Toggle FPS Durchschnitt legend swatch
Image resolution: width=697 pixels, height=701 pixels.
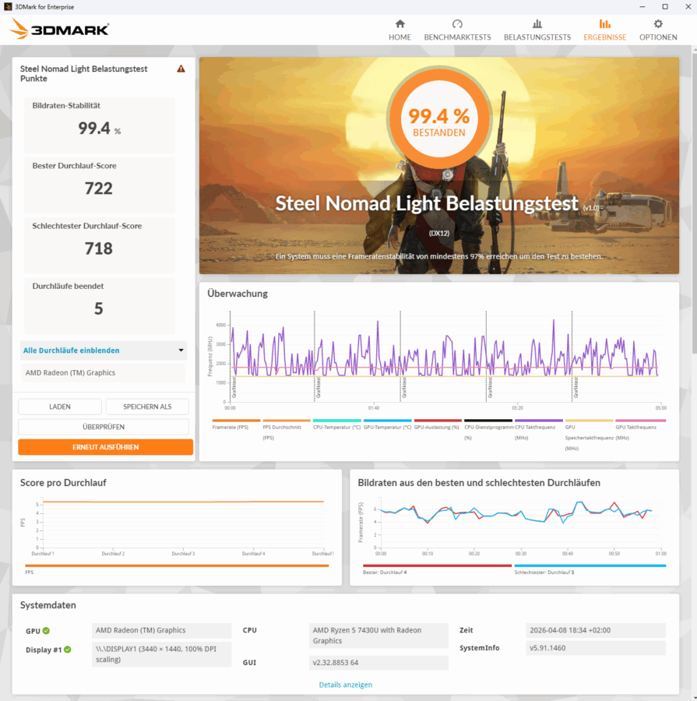(x=287, y=421)
